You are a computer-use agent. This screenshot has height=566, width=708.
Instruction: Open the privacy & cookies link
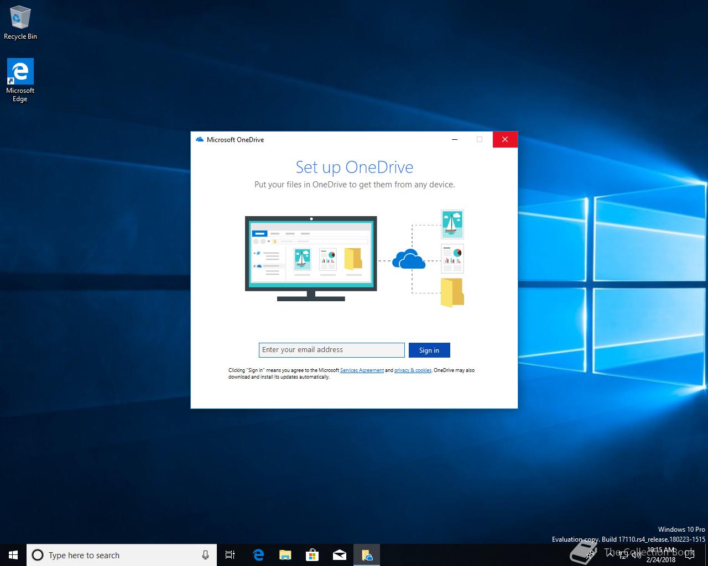tap(413, 370)
